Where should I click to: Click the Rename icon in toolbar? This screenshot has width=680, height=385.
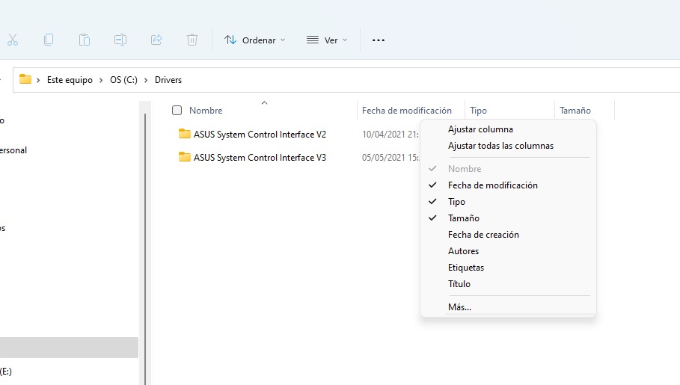[x=120, y=40]
